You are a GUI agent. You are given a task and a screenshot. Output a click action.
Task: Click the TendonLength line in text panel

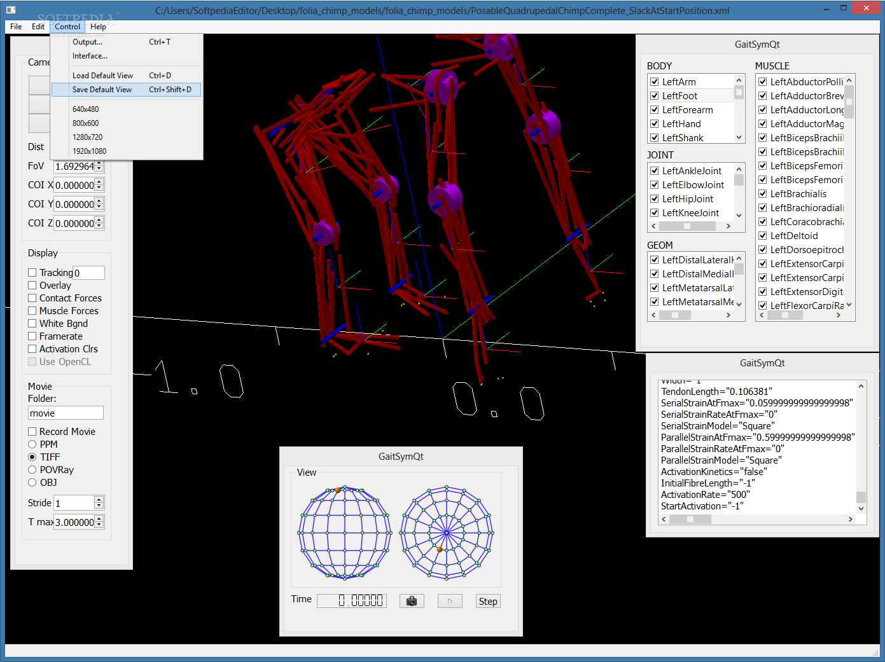coord(716,392)
